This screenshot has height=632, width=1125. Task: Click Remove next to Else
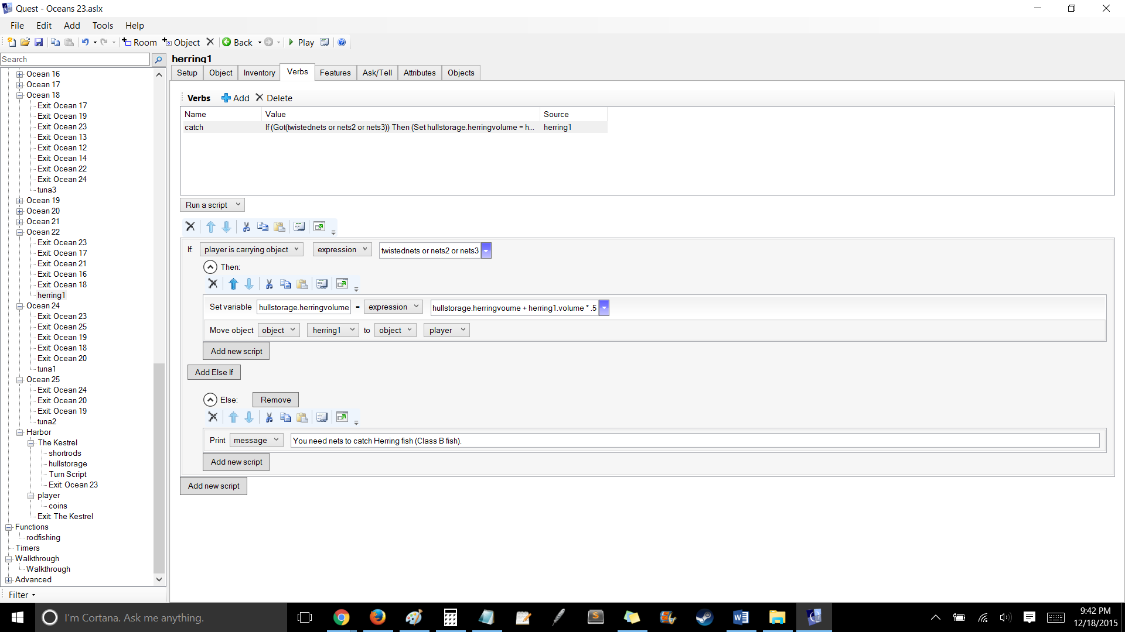pyautogui.click(x=275, y=400)
